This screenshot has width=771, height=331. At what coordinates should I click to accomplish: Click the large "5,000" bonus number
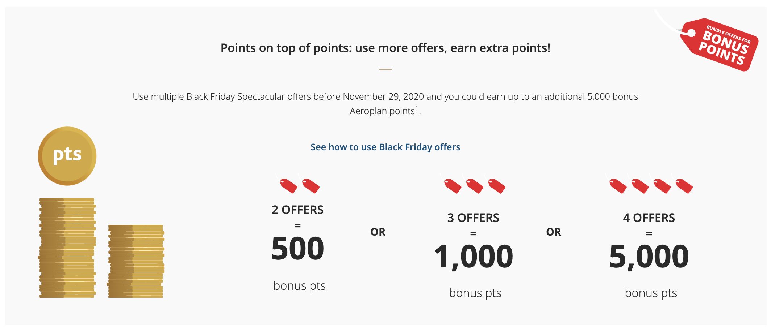(649, 257)
